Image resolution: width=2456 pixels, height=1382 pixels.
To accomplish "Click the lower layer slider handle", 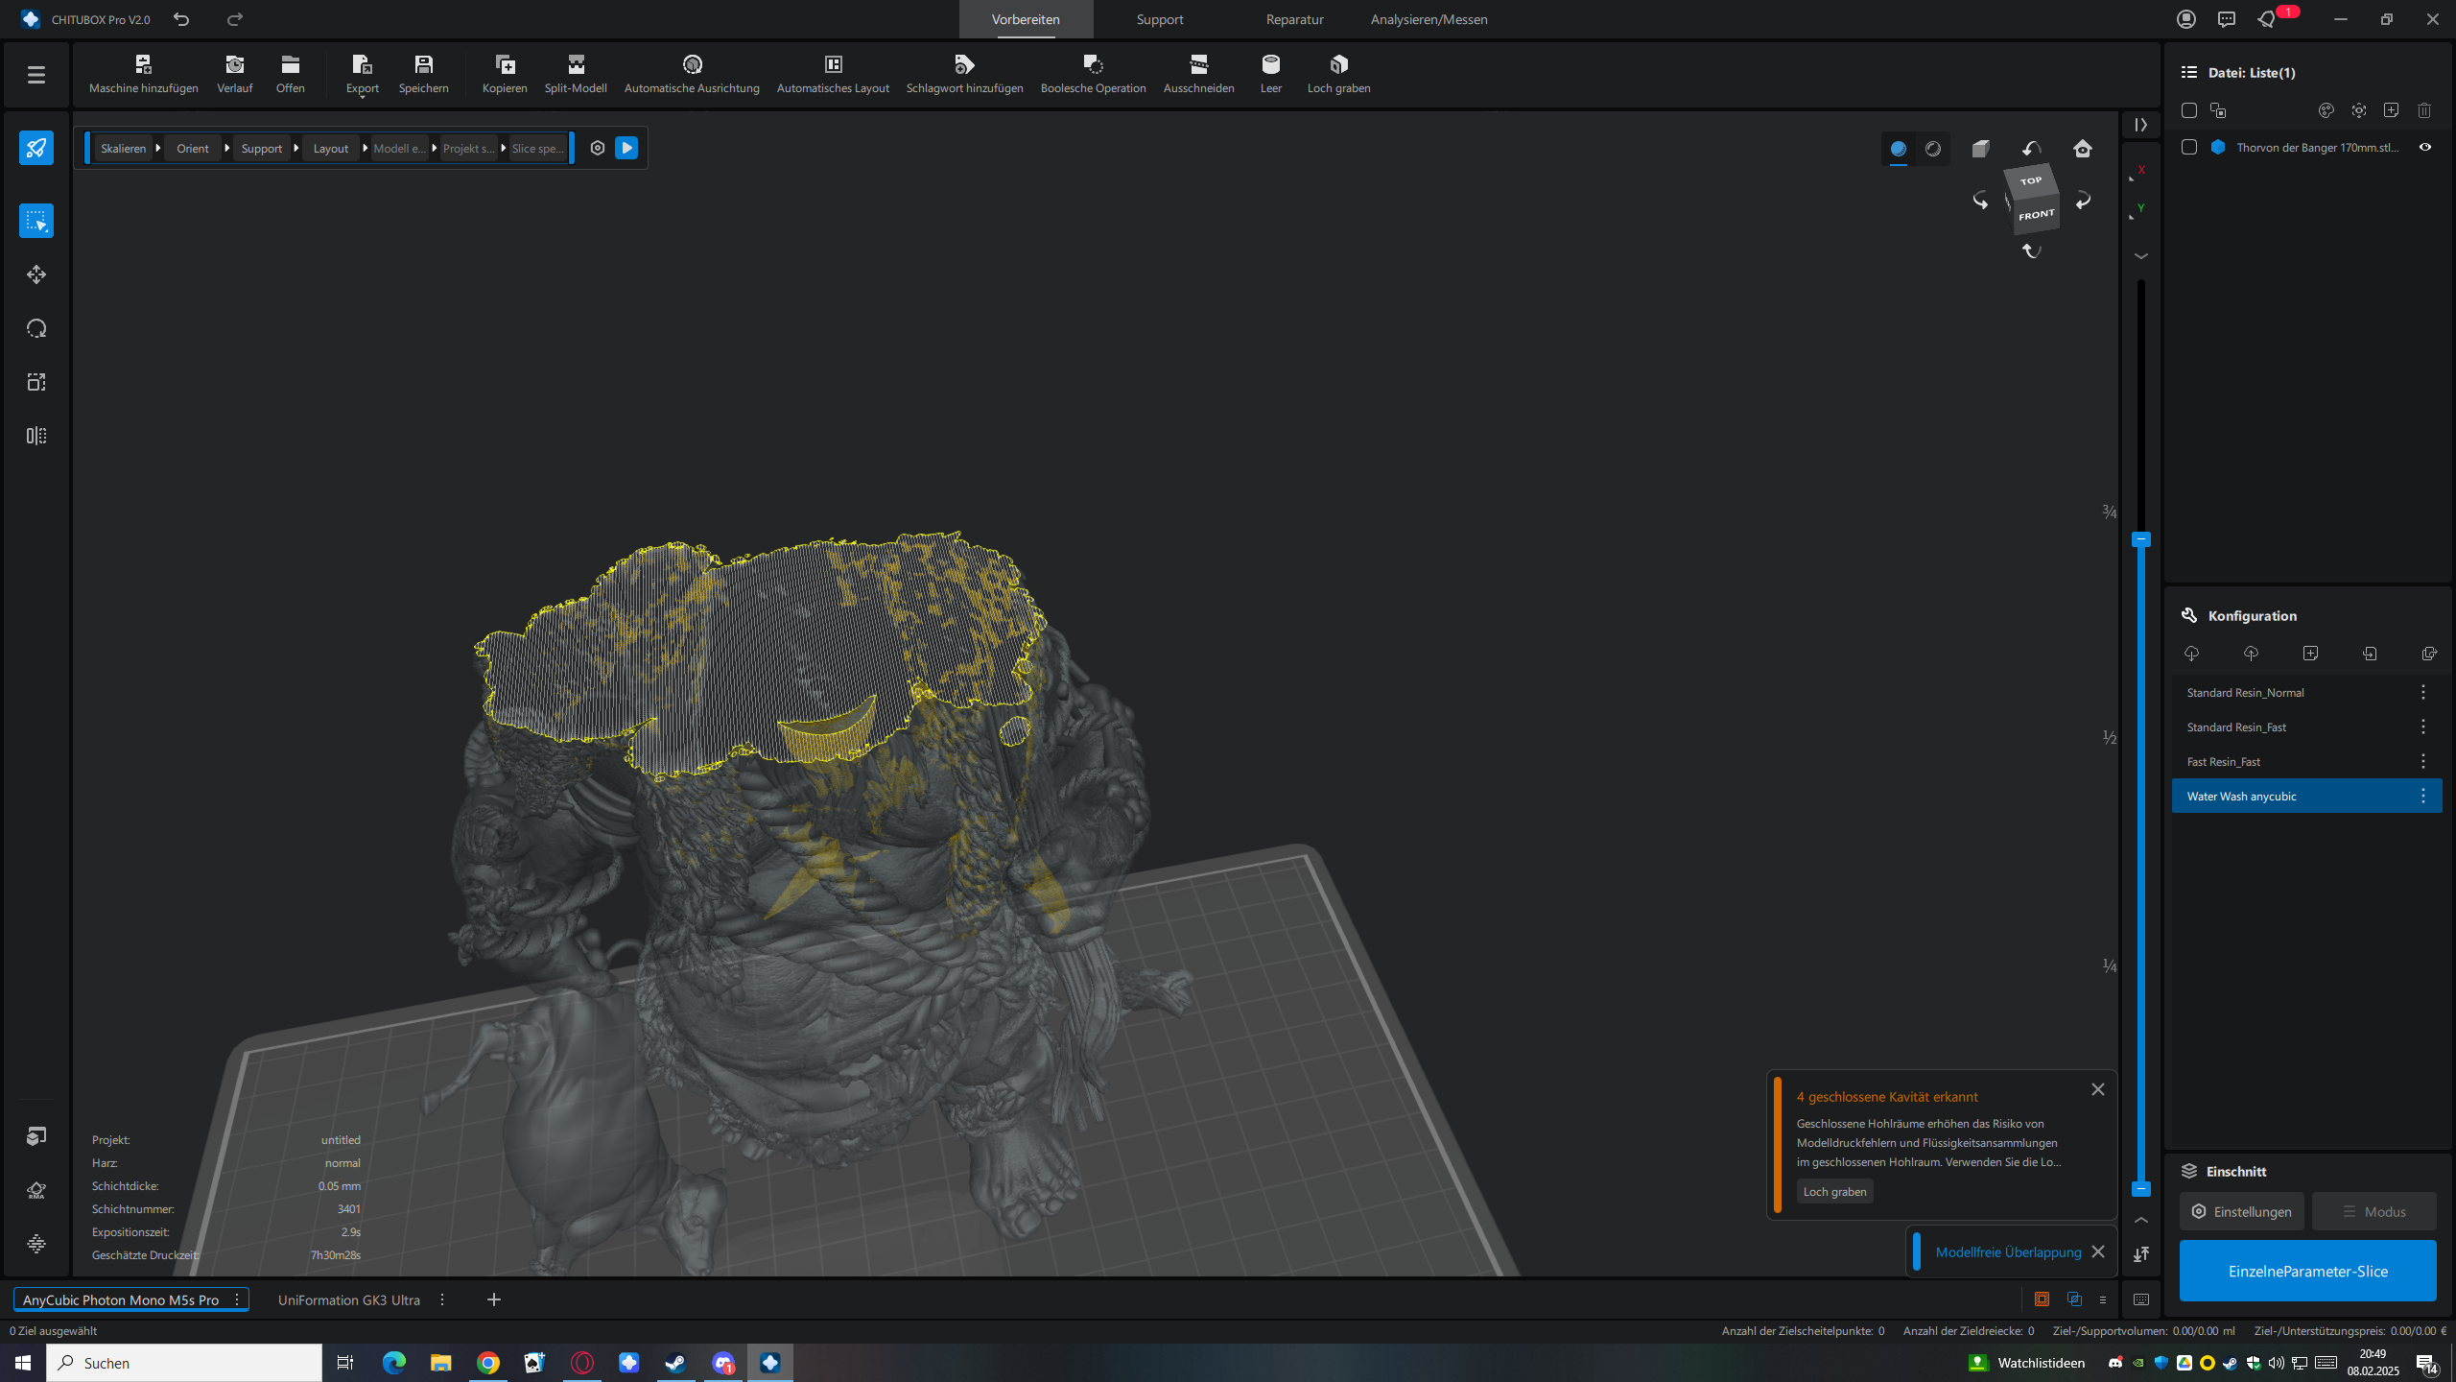I will click(2140, 1189).
